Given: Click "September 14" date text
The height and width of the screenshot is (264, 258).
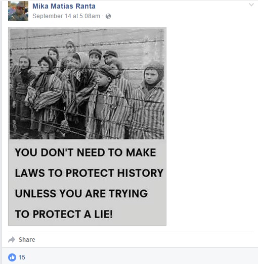Looking at the screenshot, I should click(x=52, y=16).
